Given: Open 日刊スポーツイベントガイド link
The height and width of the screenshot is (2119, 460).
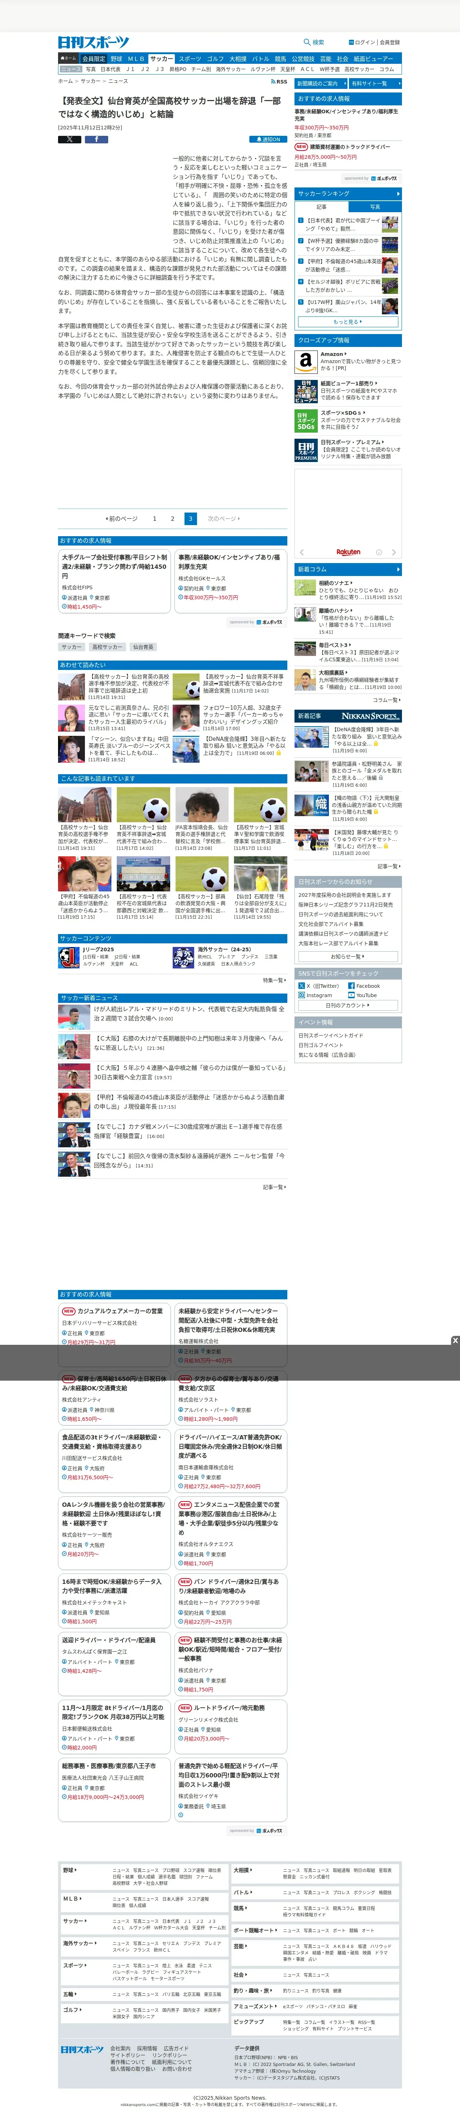Looking at the screenshot, I should pyautogui.click(x=330, y=1035).
